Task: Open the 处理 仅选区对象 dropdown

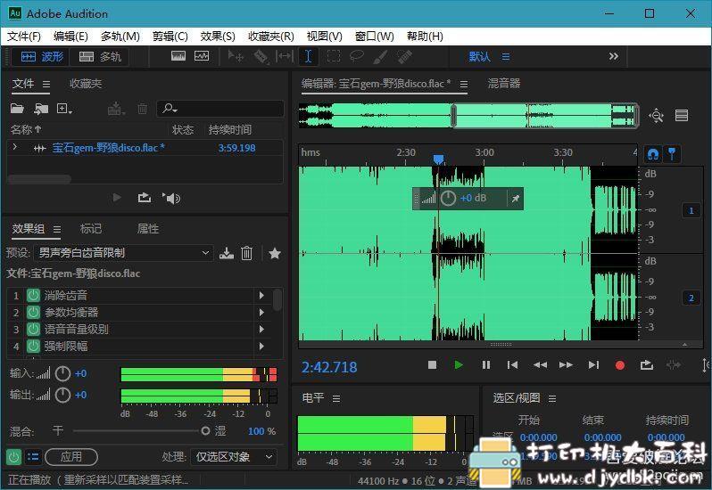Action: [x=234, y=457]
